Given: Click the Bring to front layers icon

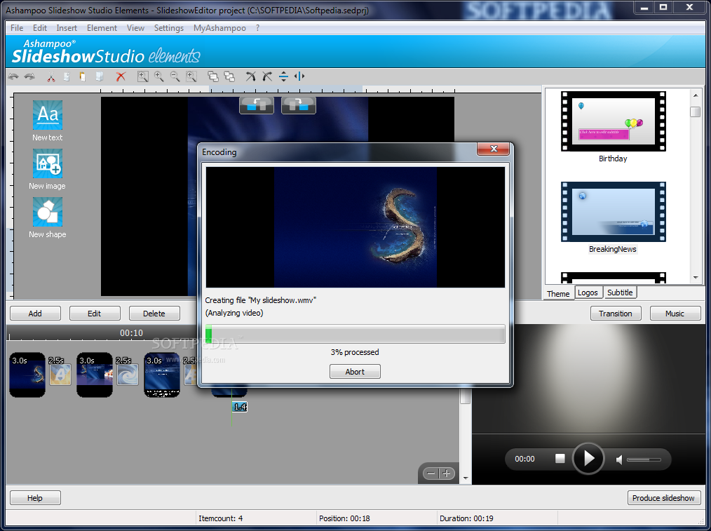Looking at the screenshot, I should coord(212,76).
